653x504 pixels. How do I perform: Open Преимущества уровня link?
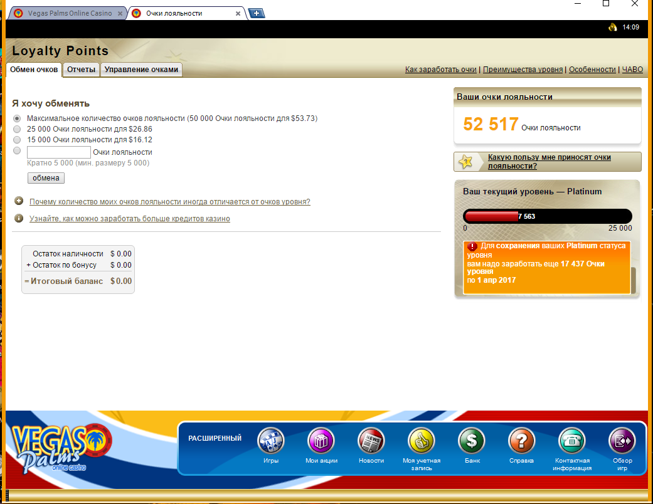pyautogui.click(x=523, y=70)
